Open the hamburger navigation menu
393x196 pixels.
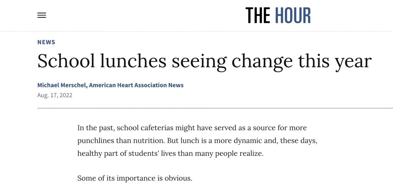click(x=42, y=15)
